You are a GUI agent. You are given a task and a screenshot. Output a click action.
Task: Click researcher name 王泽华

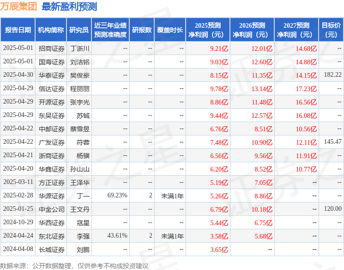(80, 183)
